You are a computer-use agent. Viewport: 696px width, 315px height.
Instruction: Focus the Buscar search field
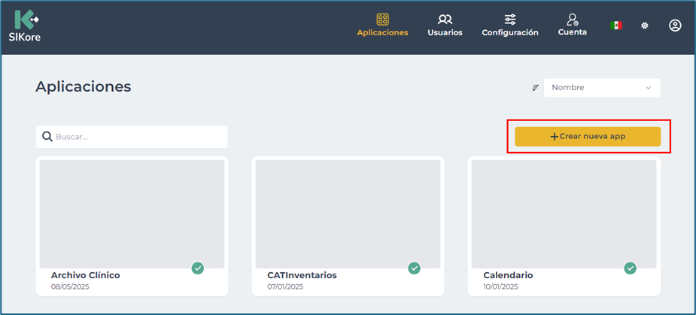(x=139, y=137)
